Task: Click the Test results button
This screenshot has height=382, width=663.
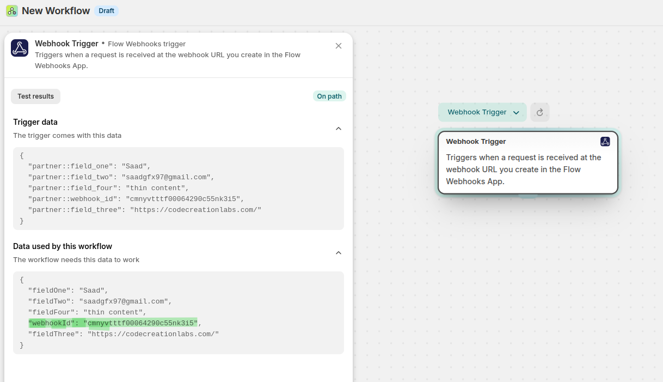Action: tap(35, 96)
